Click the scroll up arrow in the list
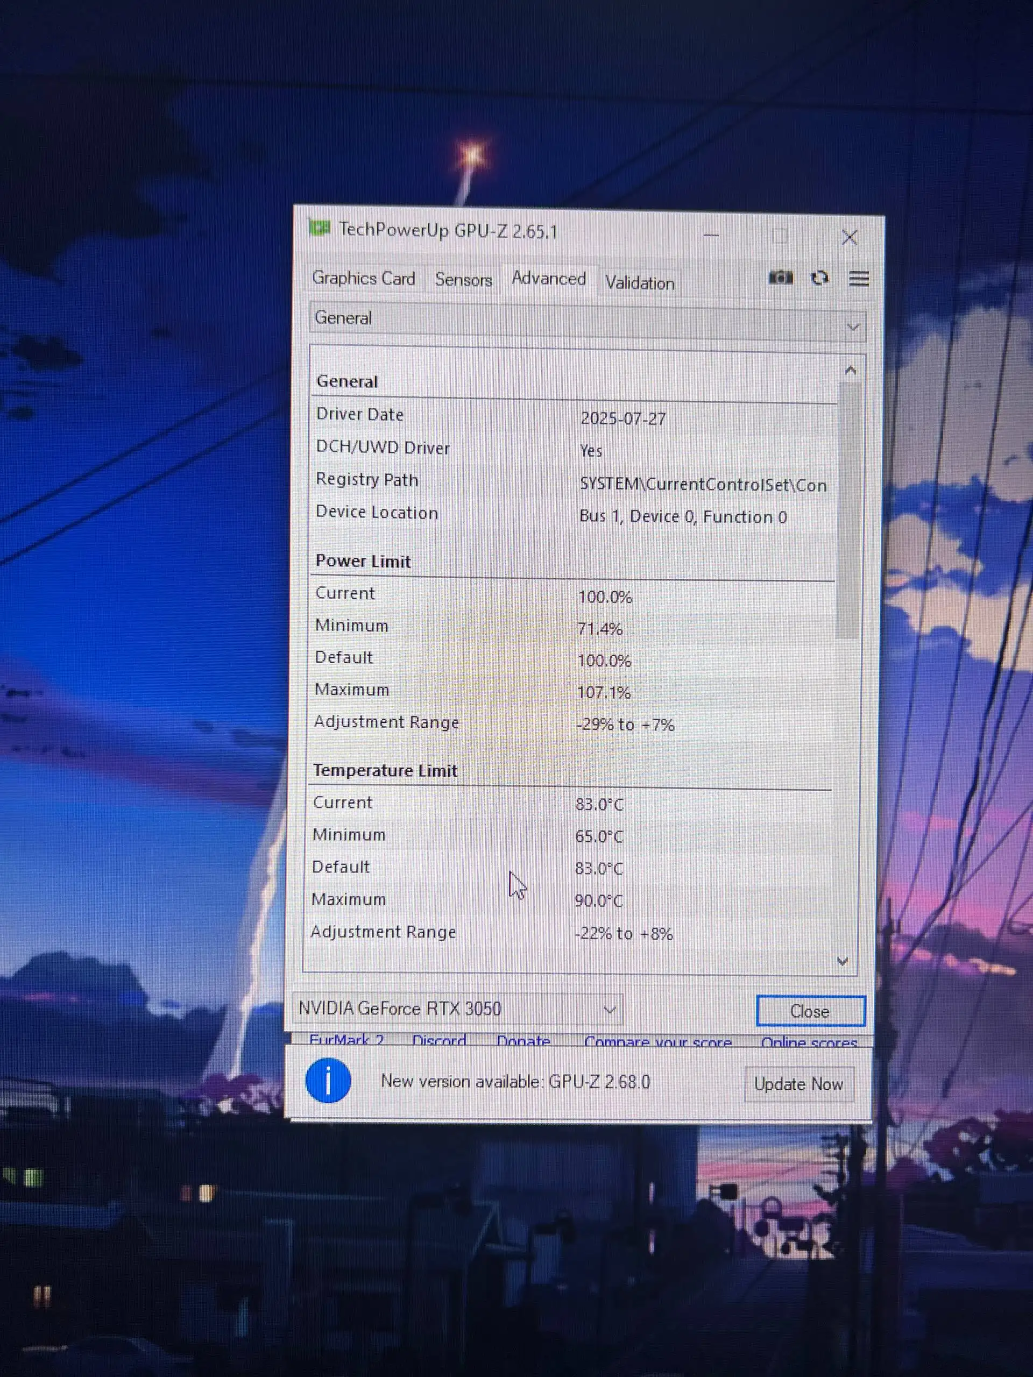 (x=851, y=371)
